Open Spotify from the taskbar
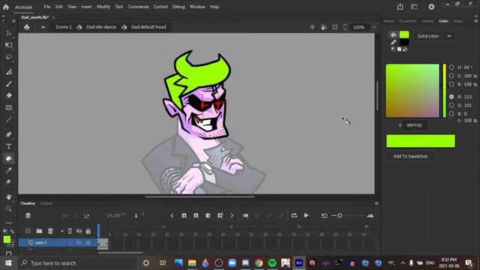Image resolution: width=480 pixels, height=270 pixels. pyautogui.click(x=272, y=263)
